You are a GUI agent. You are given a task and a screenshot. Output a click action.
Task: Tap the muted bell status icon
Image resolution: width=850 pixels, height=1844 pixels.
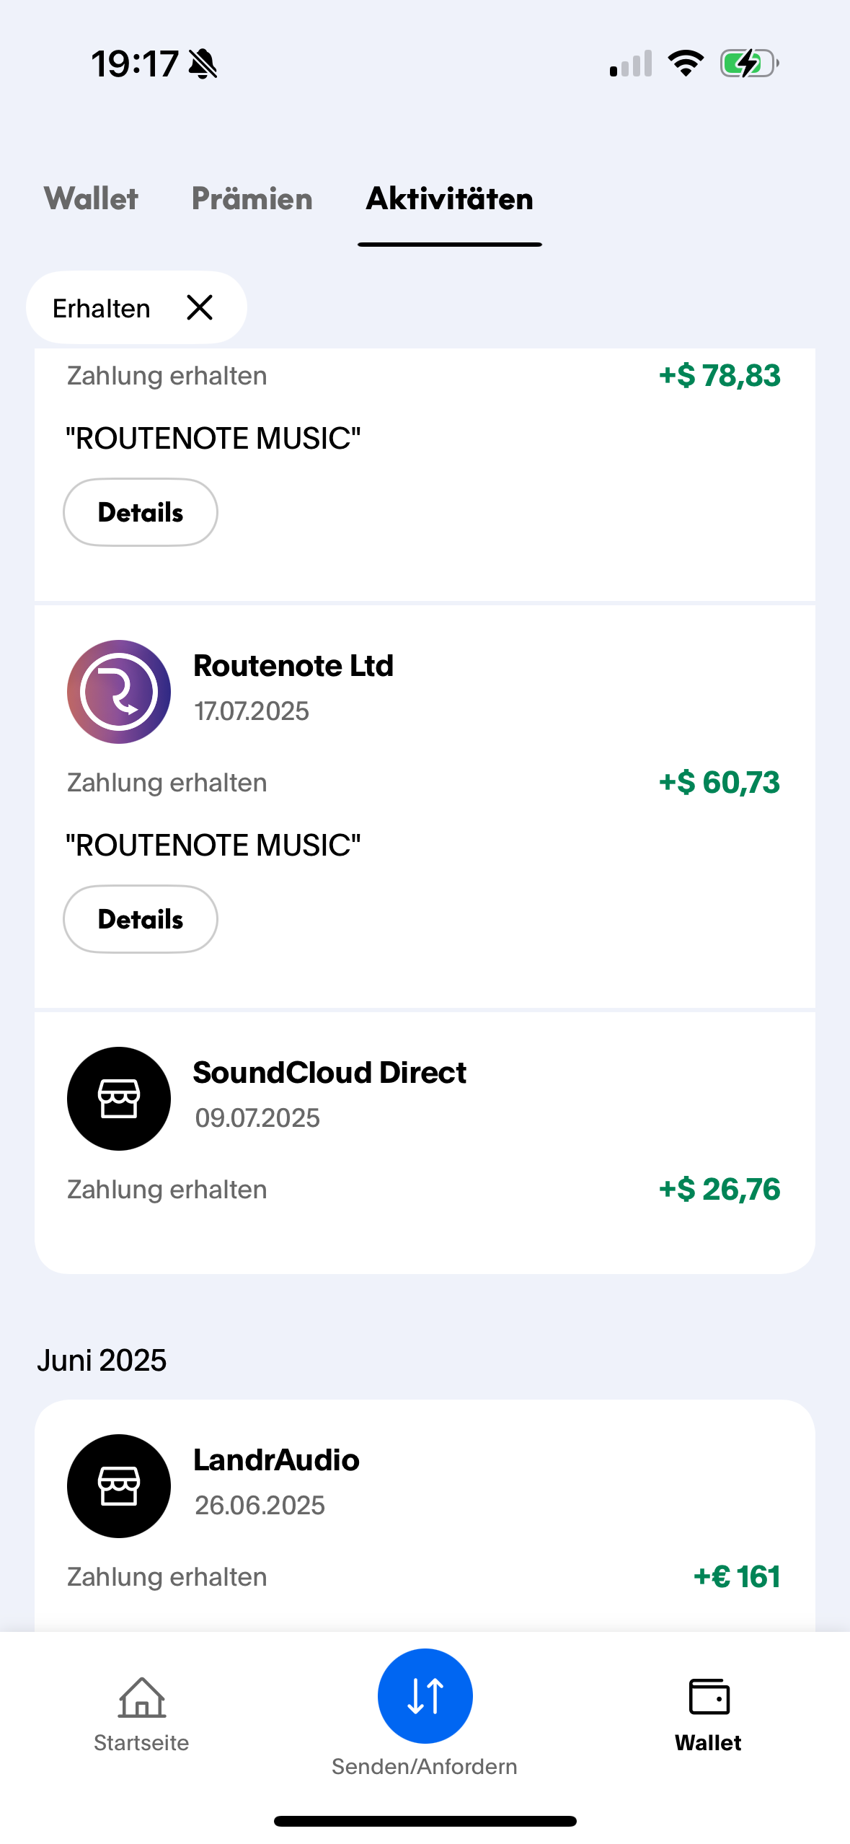coord(203,64)
